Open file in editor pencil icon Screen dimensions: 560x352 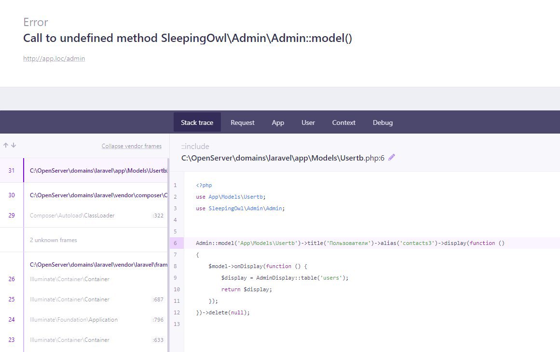[x=392, y=158]
